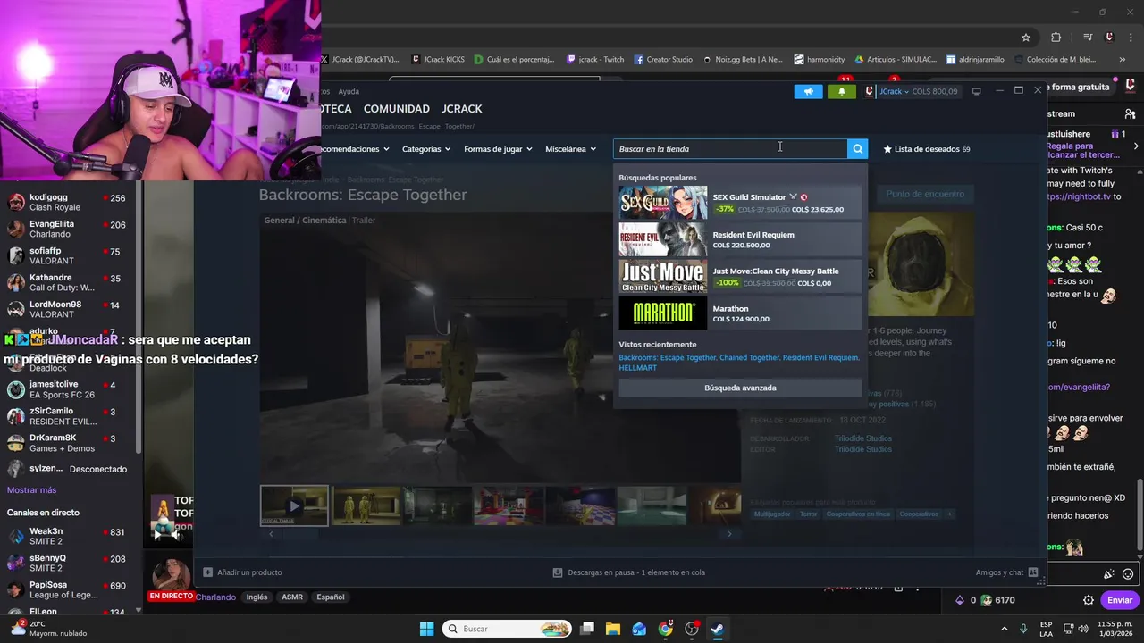1144x643 pixels.
Task: Open PapiSosa live channel in sidebar
Action: coord(67,589)
